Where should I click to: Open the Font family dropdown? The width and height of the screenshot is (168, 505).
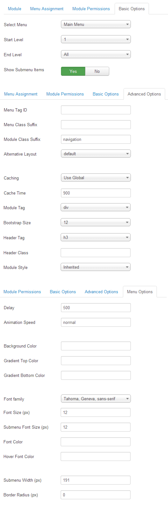coord(96,399)
